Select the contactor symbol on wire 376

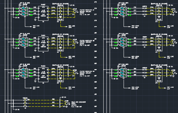pos(144,8)
